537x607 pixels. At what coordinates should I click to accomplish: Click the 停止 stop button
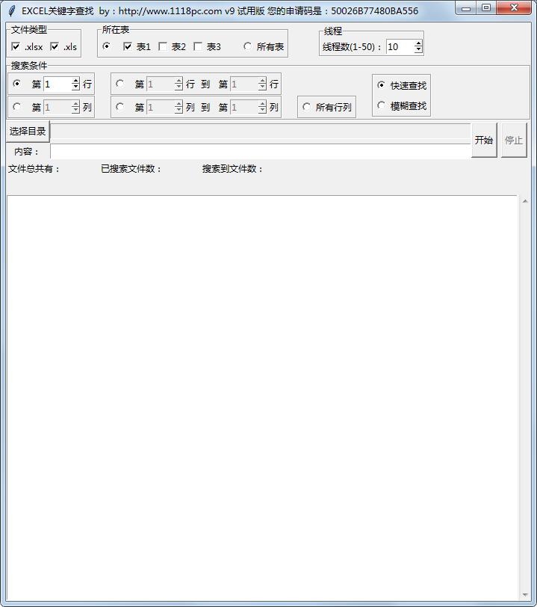pyautogui.click(x=514, y=140)
